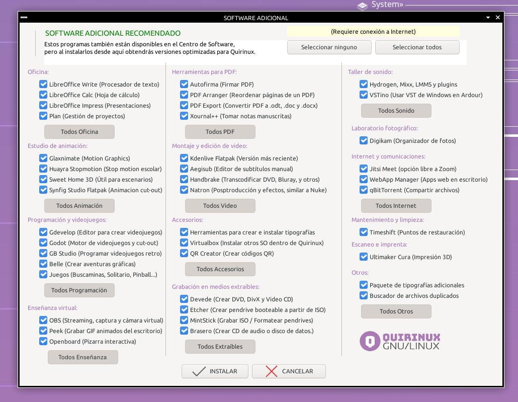Toggle qBitTorrent checkbox
The image size is (518, 402).
click(364, 190)
